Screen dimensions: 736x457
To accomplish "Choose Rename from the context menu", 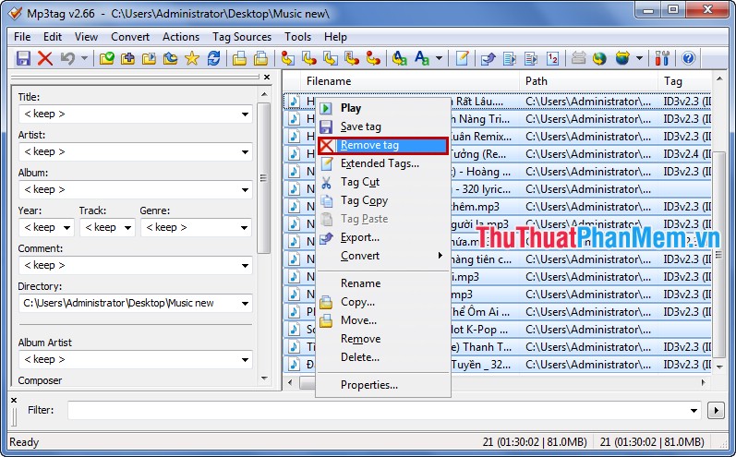I will [x=383, y=283].
